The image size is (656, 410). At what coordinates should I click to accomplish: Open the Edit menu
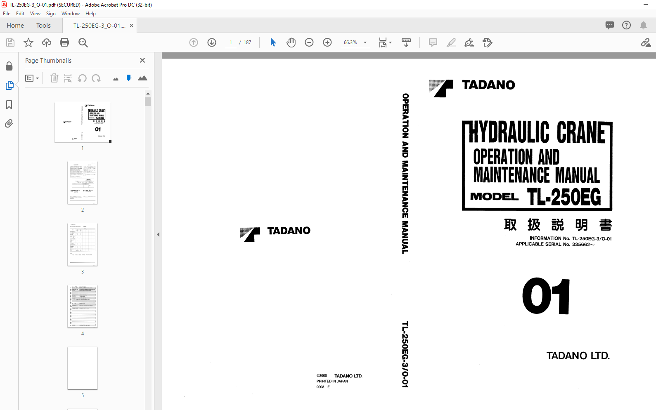pyautogui.click(x=20, y=14)
